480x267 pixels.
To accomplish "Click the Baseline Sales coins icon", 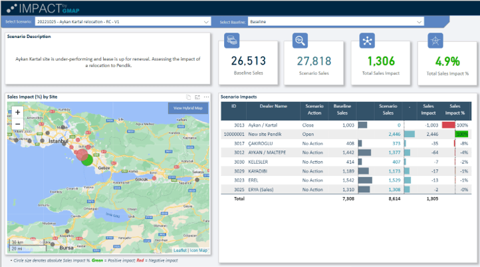I will pos(233,41).
